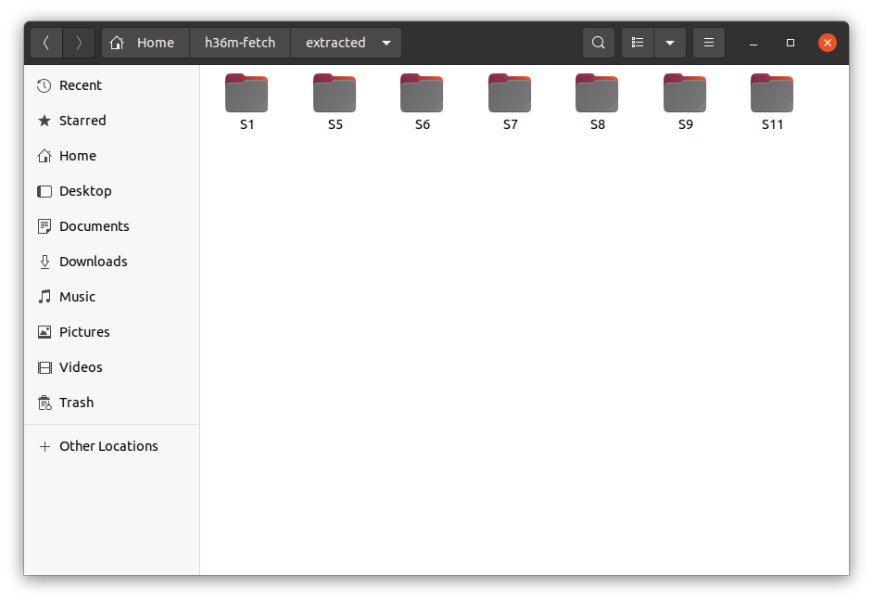873x602 pixels.
Task: Open the hamburger main menu
Action: (709, 43)
